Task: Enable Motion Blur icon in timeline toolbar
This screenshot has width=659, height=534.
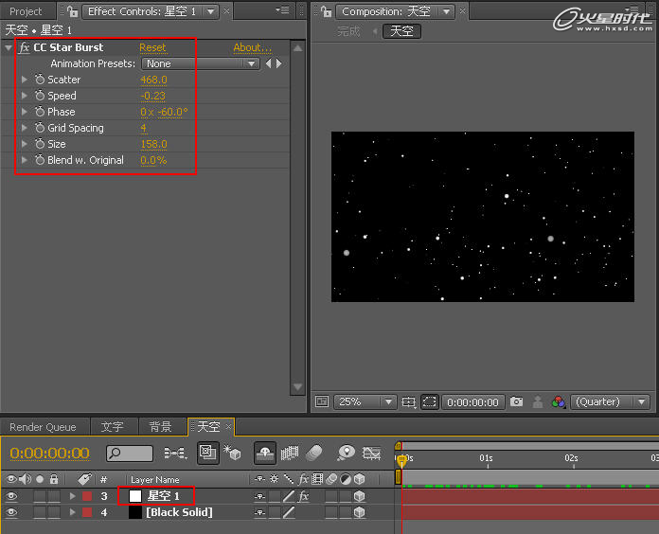Action: pyautogui.click(x=314, y=453)
